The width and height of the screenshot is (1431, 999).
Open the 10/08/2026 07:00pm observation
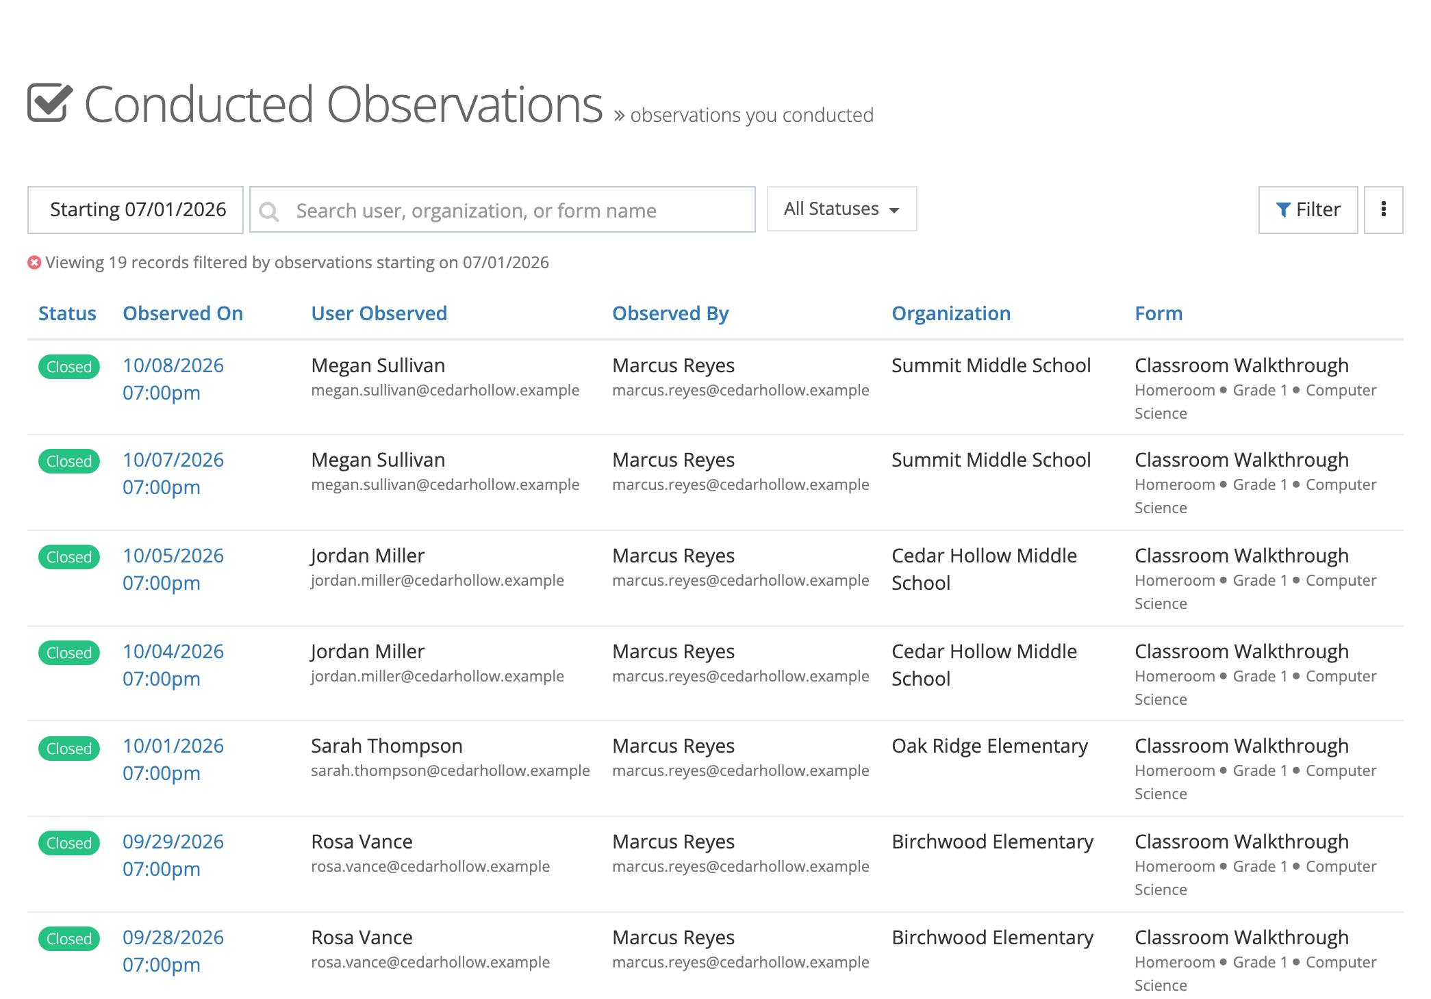coord(173,379)
